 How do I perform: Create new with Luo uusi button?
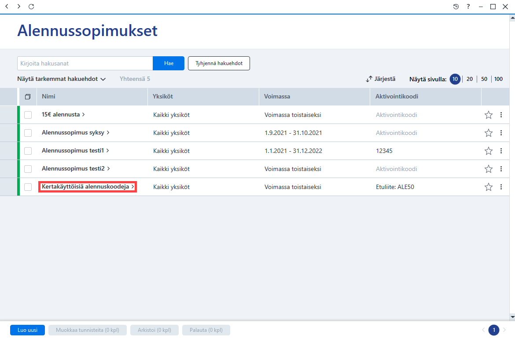pos(27,330)
